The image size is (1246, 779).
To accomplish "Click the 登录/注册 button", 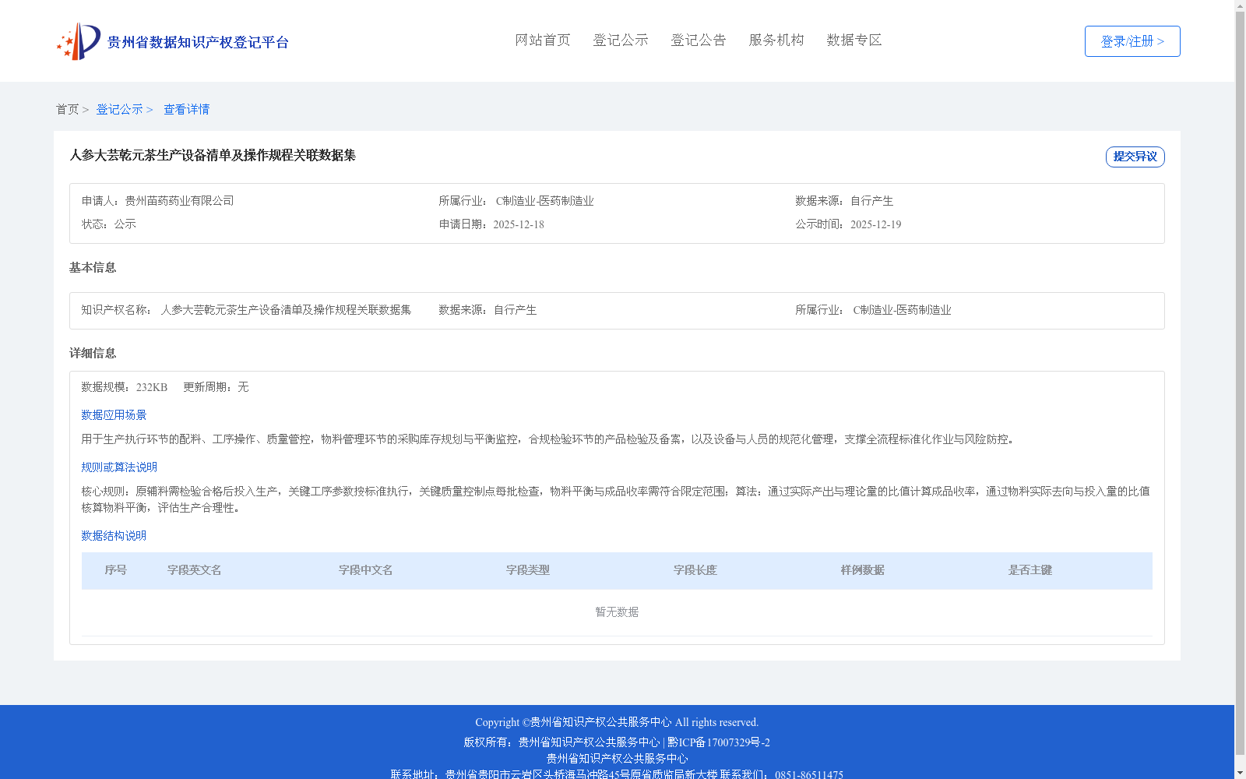I will [1132, 41].
